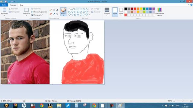Click the Brushes (Кисти) tool icon

(x=63, y=10)
